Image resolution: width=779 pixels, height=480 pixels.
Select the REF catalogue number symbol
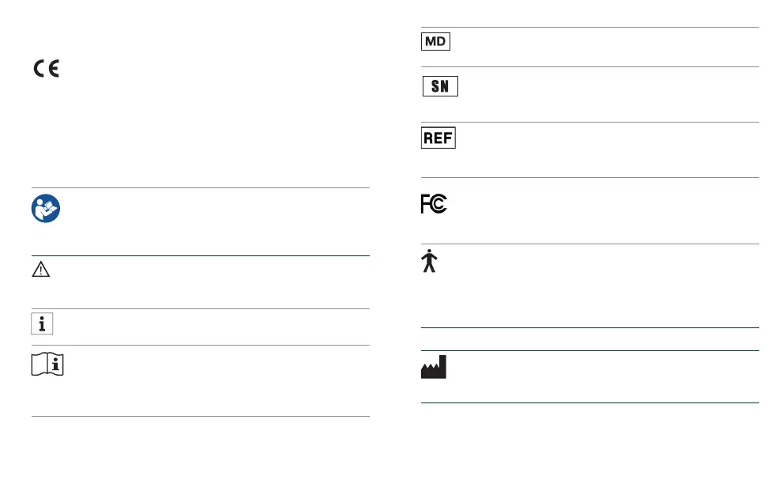438,138
